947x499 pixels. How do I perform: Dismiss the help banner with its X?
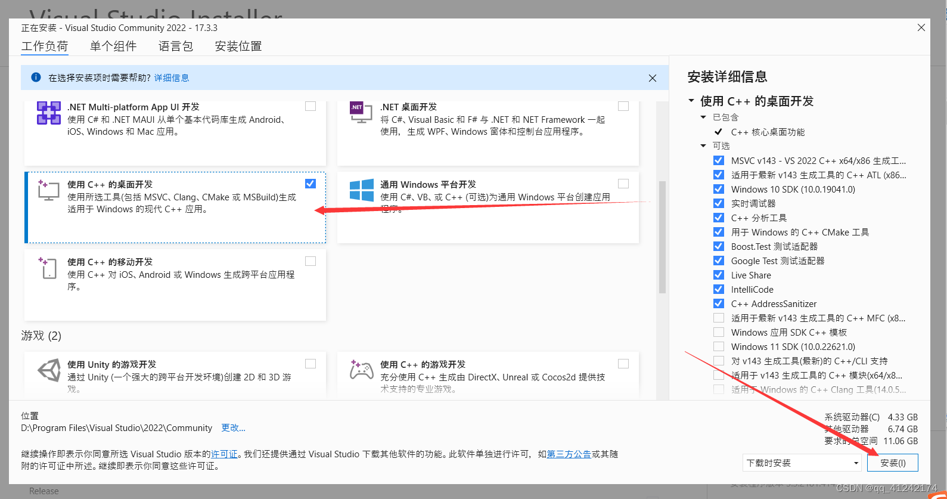click(x=653, y=78)
